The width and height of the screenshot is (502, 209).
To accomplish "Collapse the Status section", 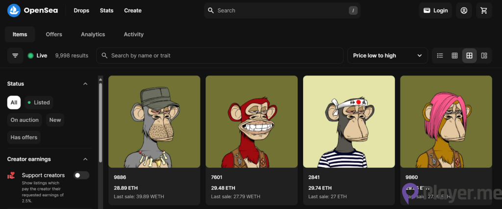I will point(85,84).
